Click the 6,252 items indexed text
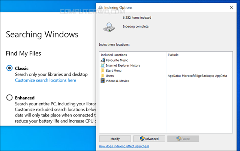This screenshot has height=151, width=240. point(137,18)
